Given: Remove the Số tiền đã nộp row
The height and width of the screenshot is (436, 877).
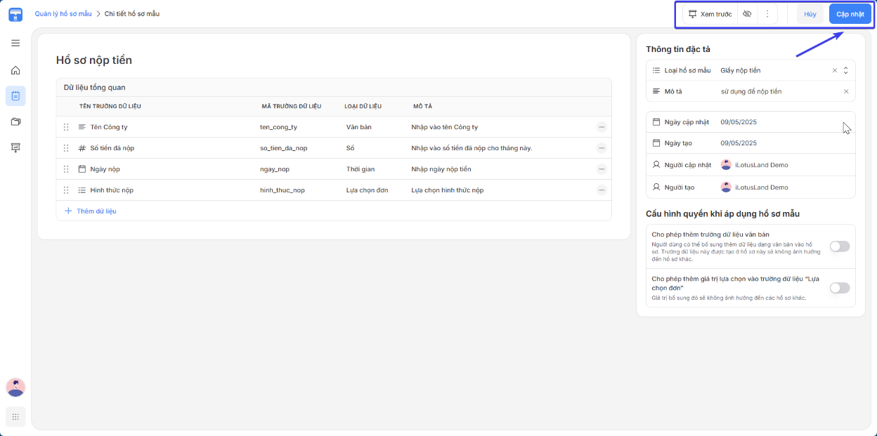Looking at the screenshot, I should (x=602, y=148).
